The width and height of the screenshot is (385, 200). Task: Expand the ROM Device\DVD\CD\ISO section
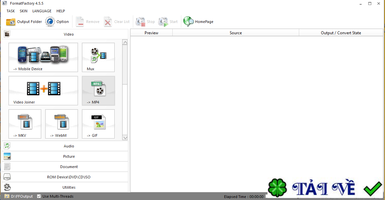[69, 177]
